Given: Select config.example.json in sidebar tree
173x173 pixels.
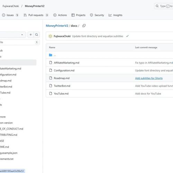Looking at the screenshot, I should [x=9, y=153].
